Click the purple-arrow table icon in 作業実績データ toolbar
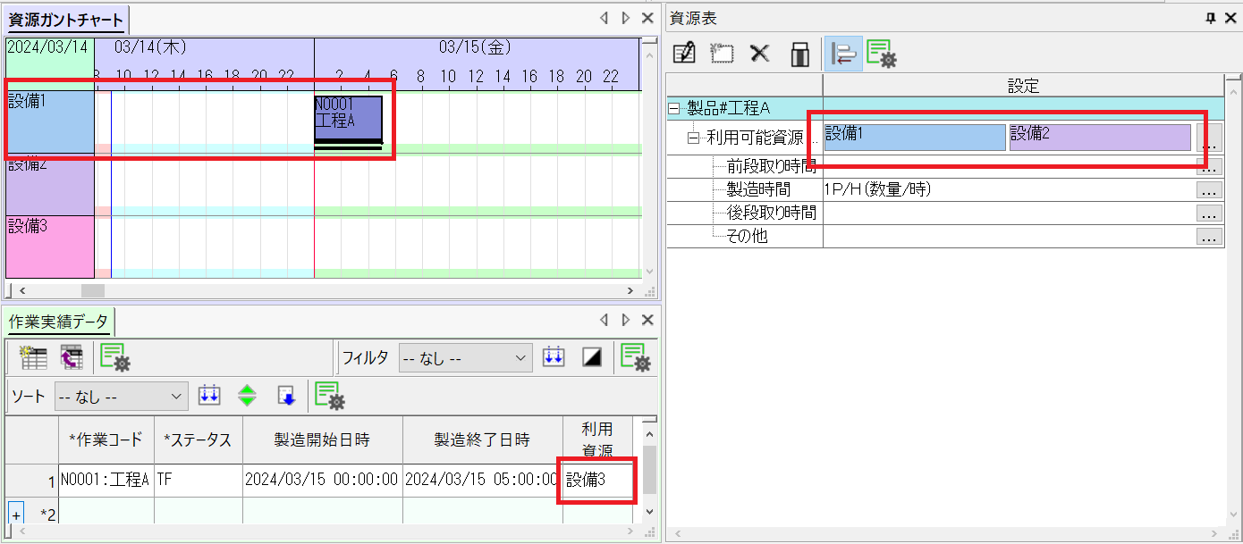Image resolution: width=1243 pixels, height=544 pixels. 72,358
